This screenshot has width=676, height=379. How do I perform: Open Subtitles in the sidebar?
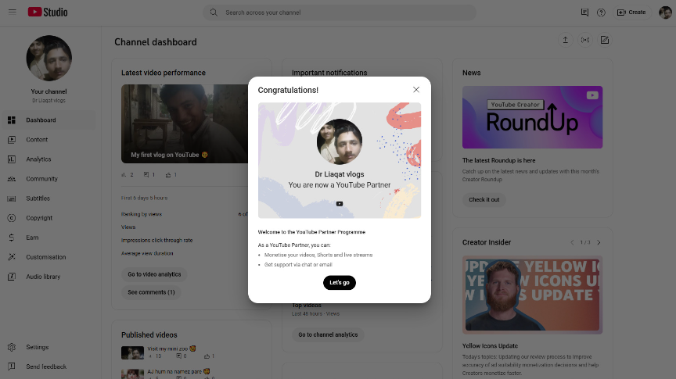(x=49, y=198)
